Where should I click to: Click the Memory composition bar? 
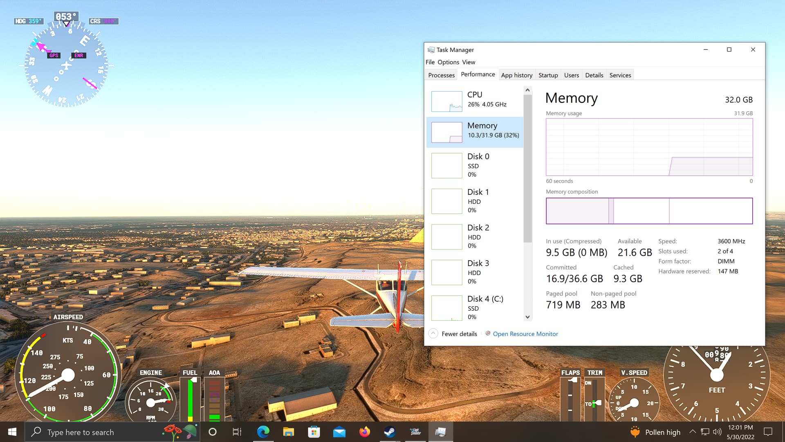649,211
